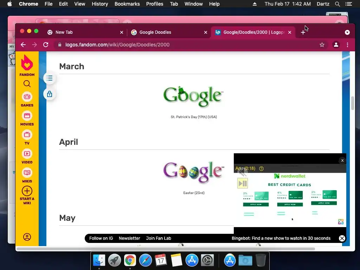360x270 pixels.
Task: Open the History menu
Action: pyautogui.click(x=100, y=4)
